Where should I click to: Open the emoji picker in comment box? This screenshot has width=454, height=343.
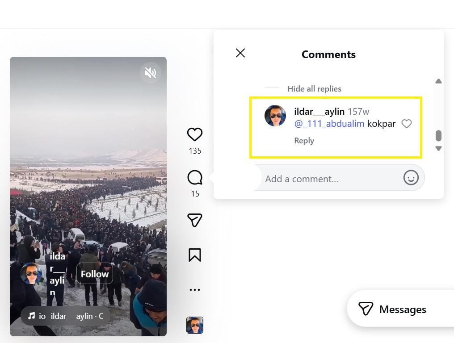[411, 178]
